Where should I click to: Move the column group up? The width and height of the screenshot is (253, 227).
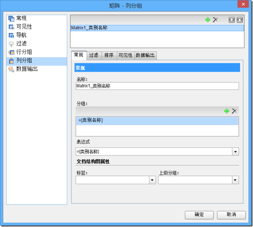point(231,20)
